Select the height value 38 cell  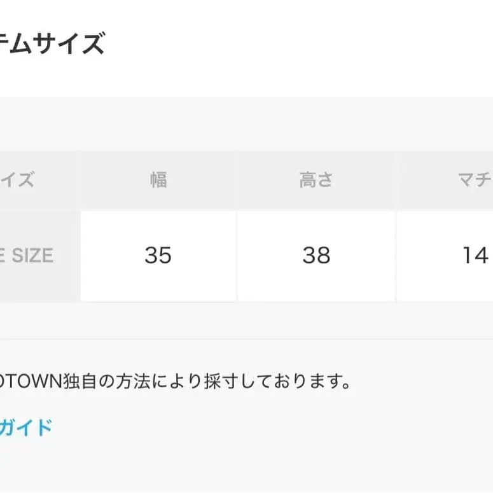(x=316, y=256)
